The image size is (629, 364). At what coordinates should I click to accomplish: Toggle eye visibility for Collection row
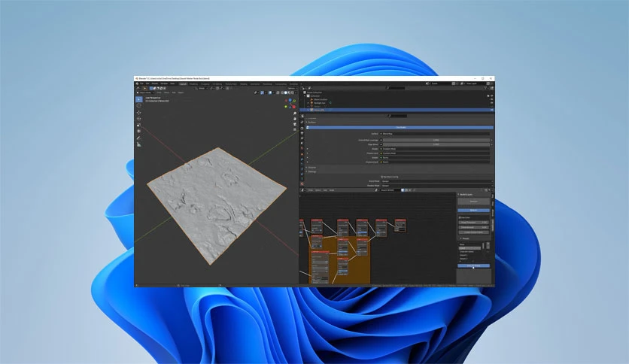pos(492,96)
